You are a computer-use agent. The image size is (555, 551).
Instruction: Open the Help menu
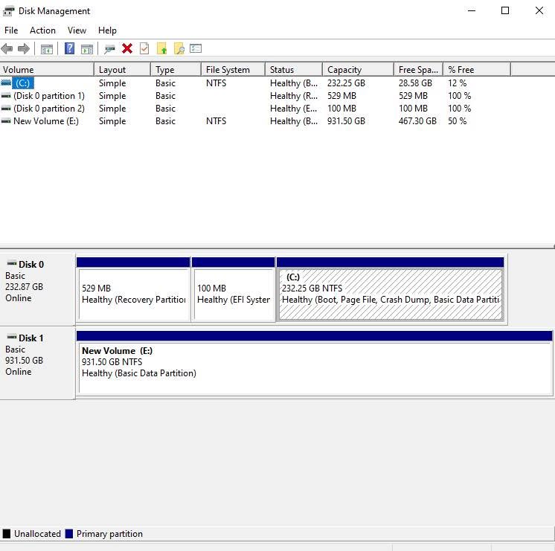[x=107, y=30]
